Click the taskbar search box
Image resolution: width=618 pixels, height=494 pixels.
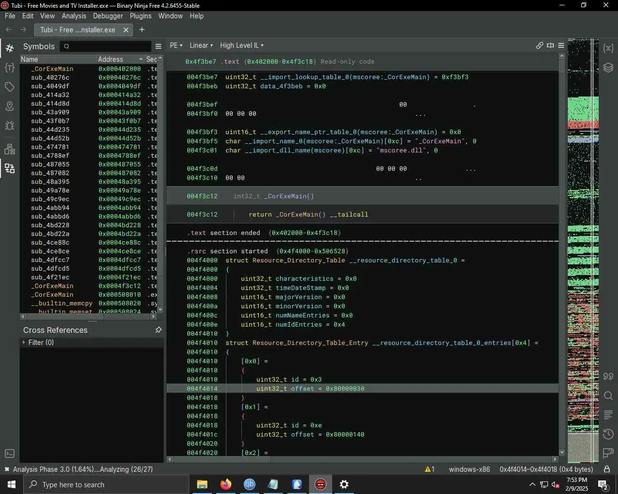106,484
